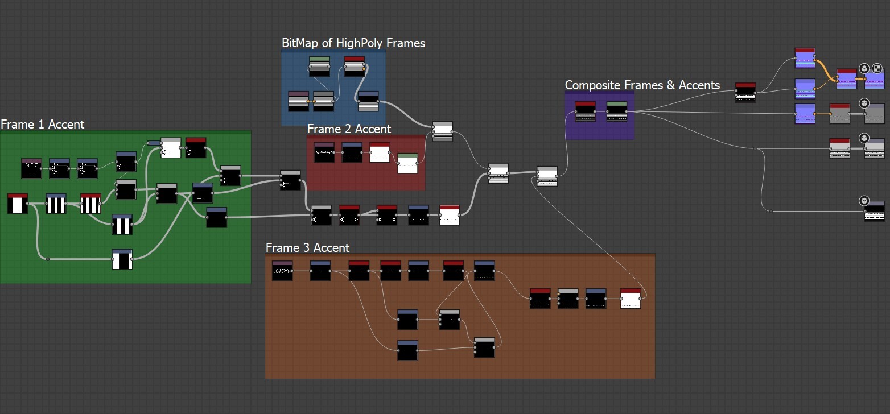
Task: Select the bottommost node in Frame 1 Accent
Action: tap(122, 259)
